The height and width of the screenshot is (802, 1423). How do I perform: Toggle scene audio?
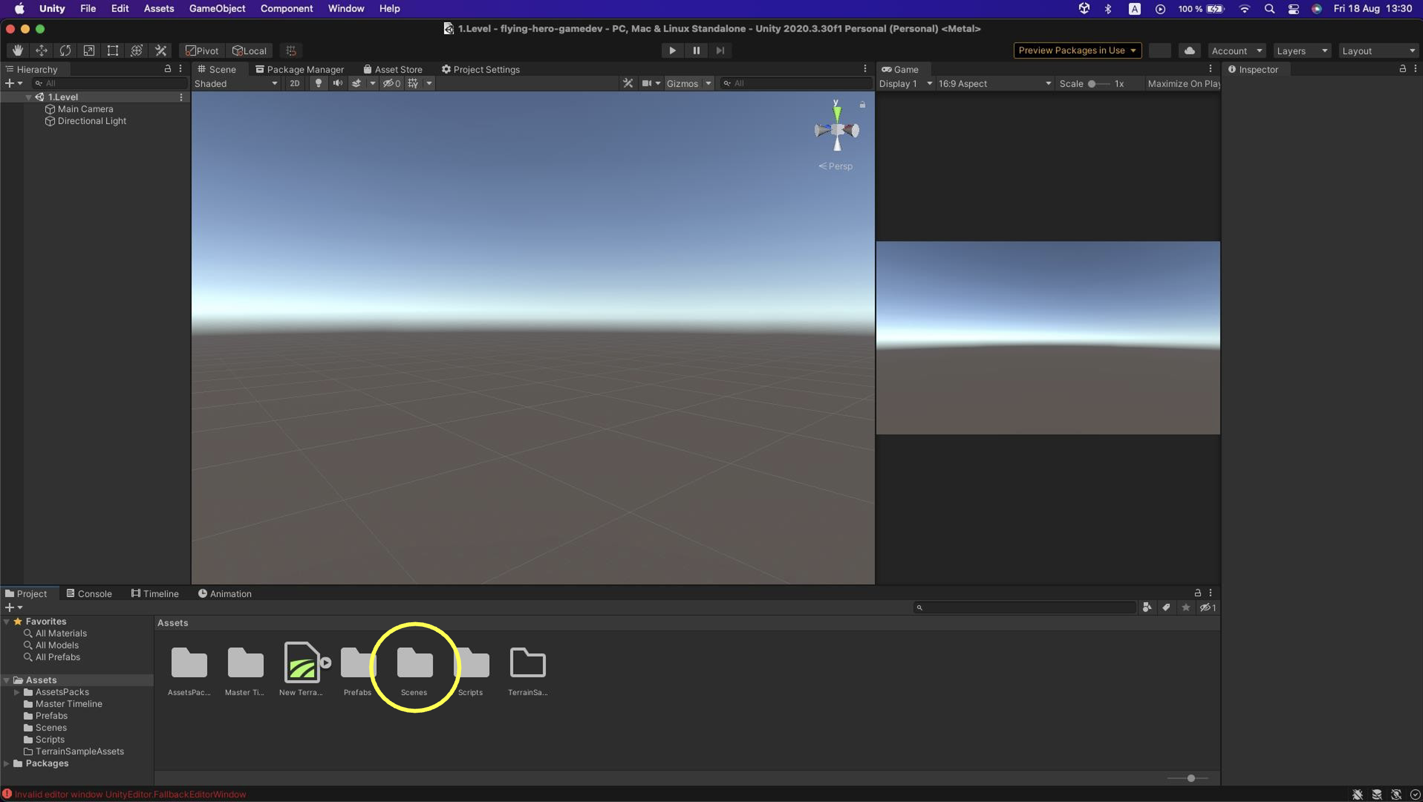337,83
